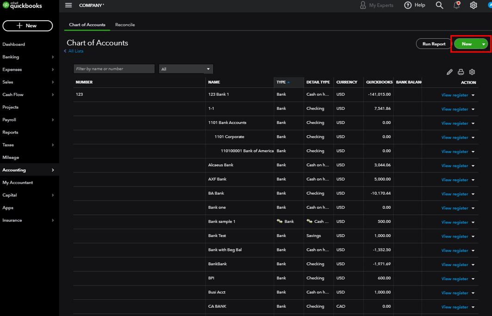Click the Run Report button
The height and width of the screenshot is (316, 492).
tap(434, 44)
